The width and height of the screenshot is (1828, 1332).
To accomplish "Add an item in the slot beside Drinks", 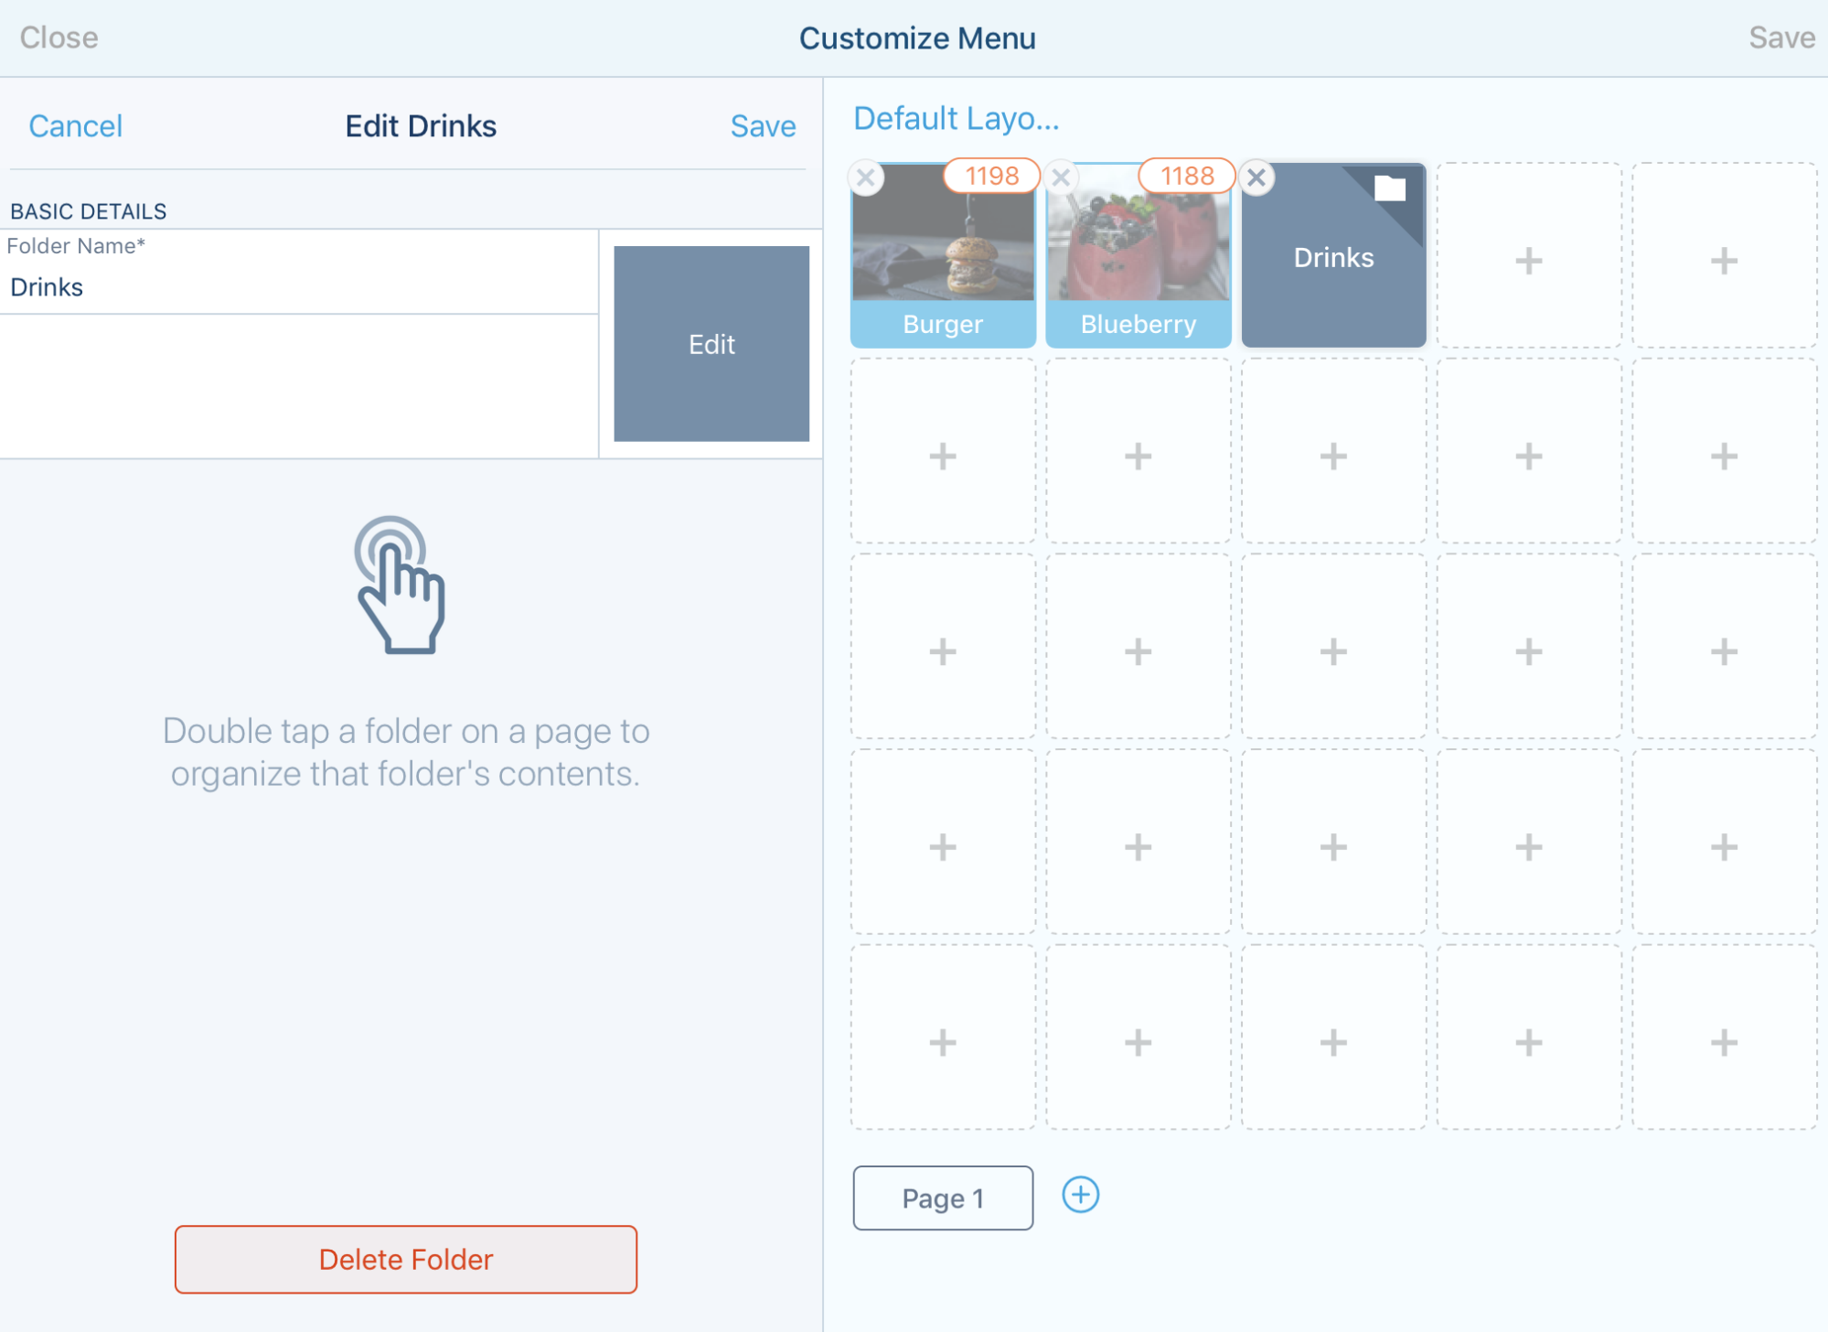I will pos(1529,261).
